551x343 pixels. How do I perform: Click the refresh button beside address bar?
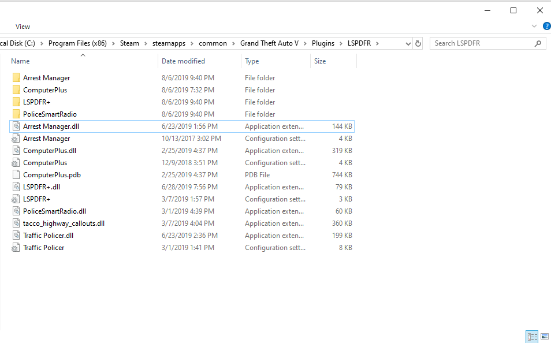point(419,43)
